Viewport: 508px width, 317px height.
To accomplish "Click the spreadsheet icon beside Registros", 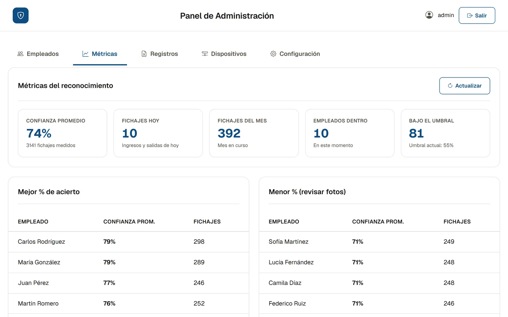I will click(144, 54).
